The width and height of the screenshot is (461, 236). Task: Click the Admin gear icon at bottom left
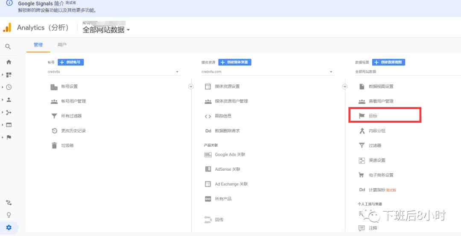point(9,227)
